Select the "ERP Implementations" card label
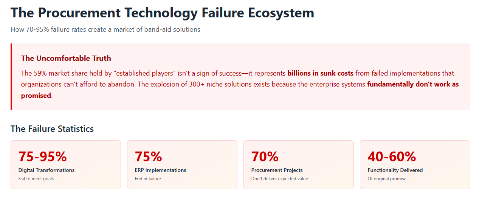The width and height of the screenshot is (482, 198). [x=160, y=170]
